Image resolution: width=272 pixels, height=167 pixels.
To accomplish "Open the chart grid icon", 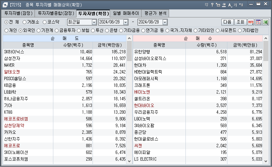I will coord(258,22).
